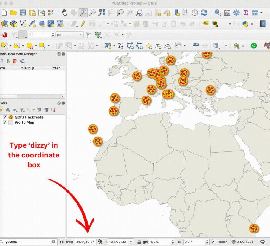Click EPSG:4326 CRS button
This screenshot has width=270, height=246.
(x=243, y=242)
